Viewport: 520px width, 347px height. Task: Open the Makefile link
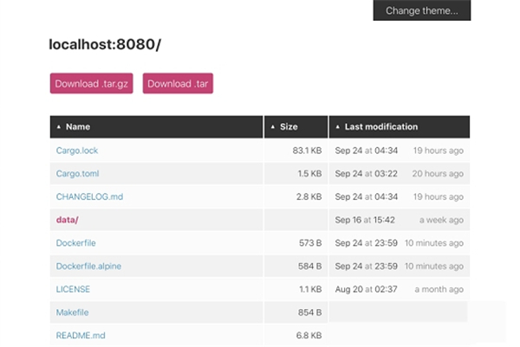(73, 312)
